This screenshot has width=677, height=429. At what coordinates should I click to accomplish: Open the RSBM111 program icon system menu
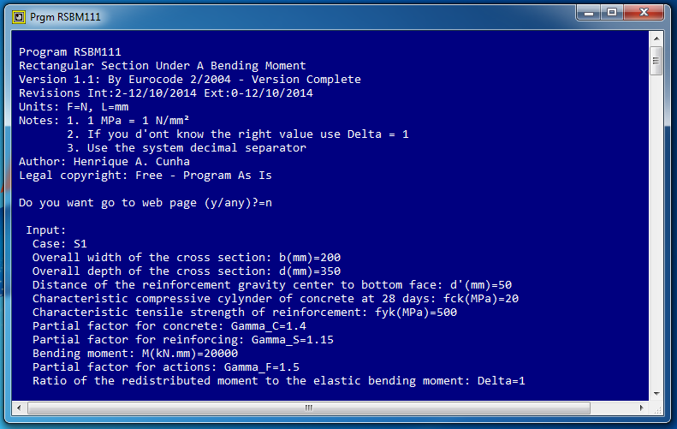pos(19,17)
